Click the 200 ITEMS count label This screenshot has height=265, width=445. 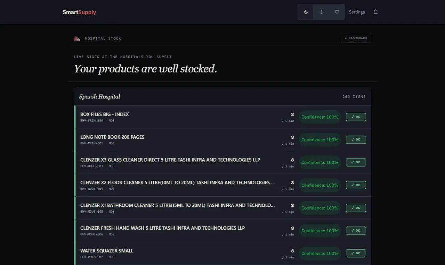pyautogui.click(x=354, y=97)
